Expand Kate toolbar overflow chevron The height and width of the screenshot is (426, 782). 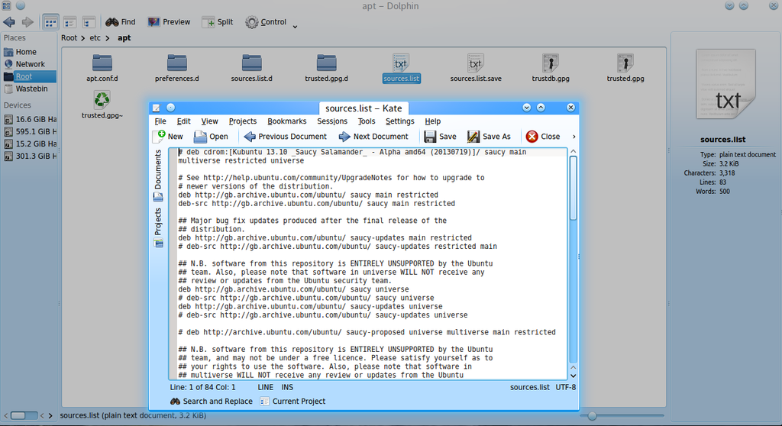(x=574, y=137)
